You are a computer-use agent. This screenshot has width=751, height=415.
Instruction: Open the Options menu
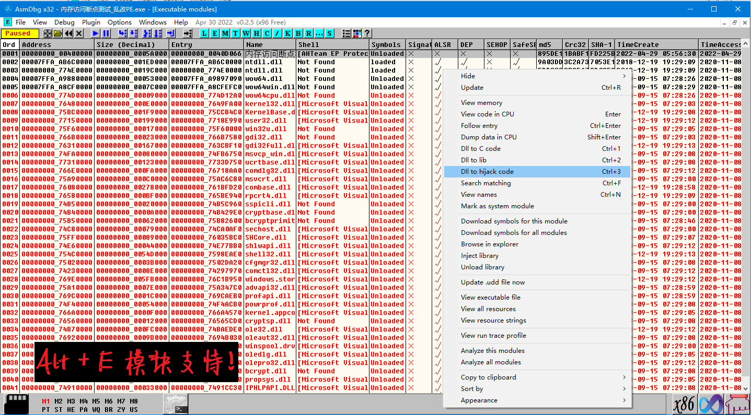click(x=120, y=22)
